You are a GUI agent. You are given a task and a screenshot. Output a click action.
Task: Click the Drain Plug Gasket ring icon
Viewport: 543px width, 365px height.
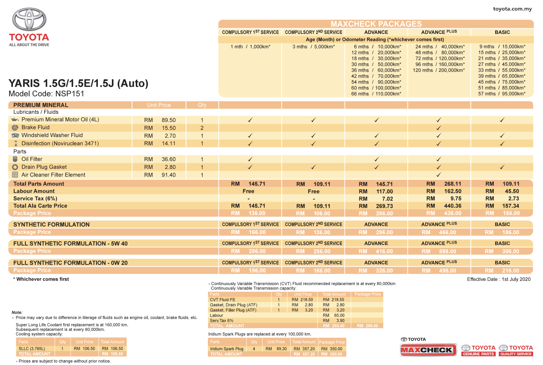point(15,167)
